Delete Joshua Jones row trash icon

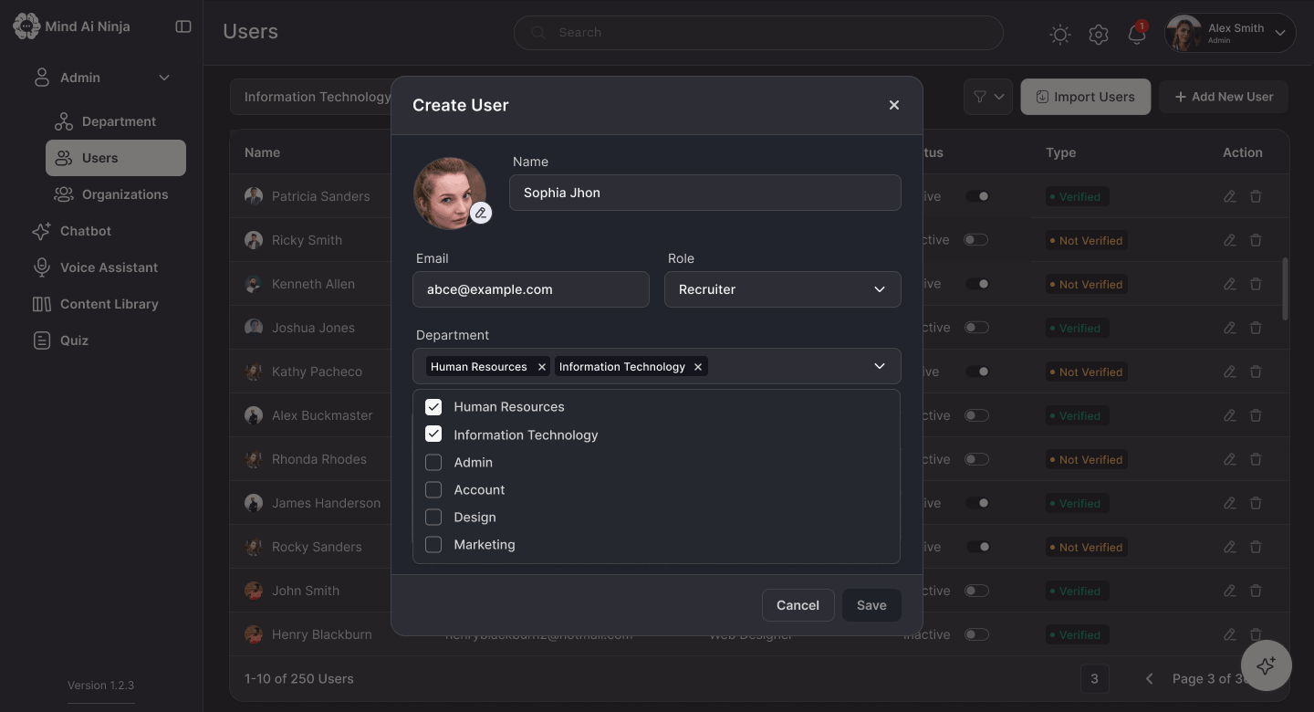click(x=1256, y=328)
